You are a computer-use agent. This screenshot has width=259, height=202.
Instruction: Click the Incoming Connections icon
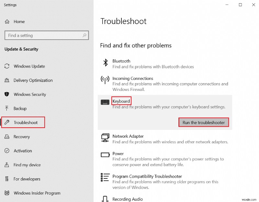[105, 79]
